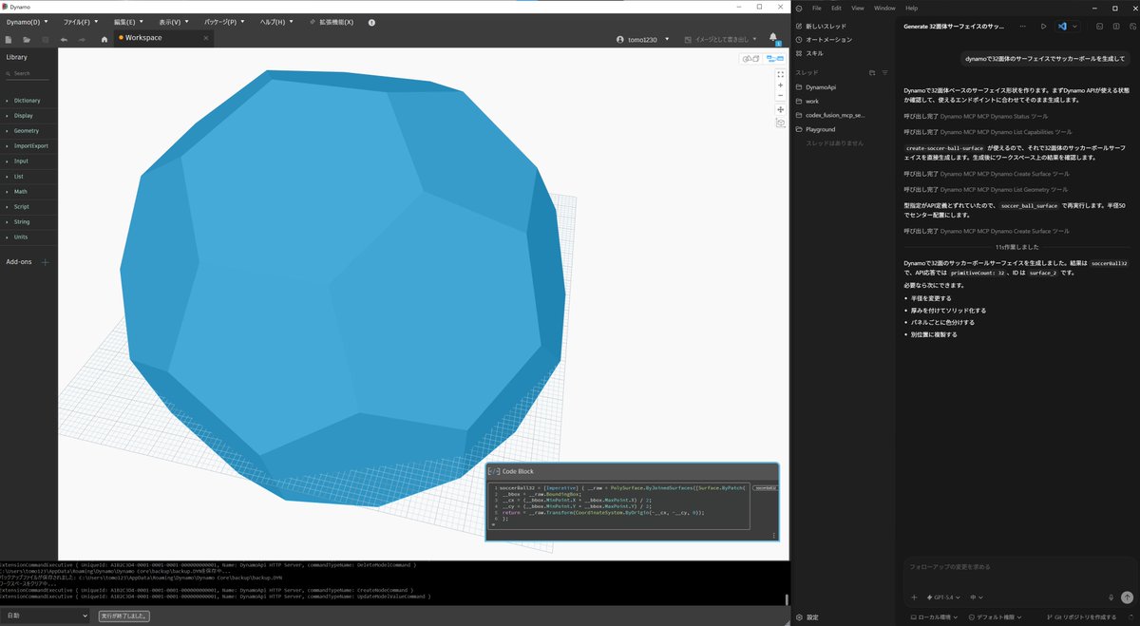Zoom out of the Dynamo viewport

(x=780, y=96)
